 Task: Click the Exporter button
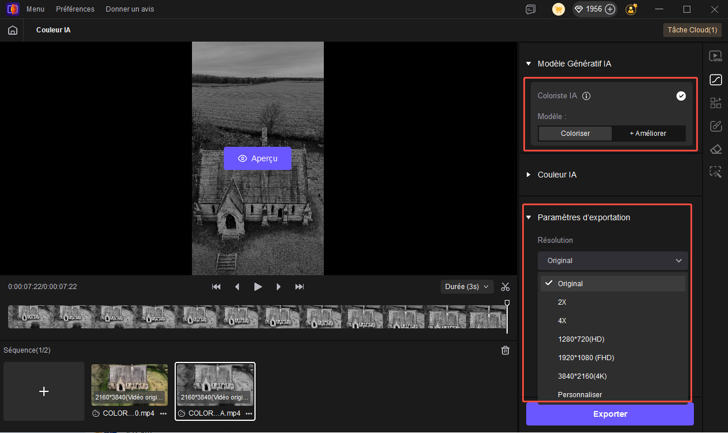coord(609,414)
